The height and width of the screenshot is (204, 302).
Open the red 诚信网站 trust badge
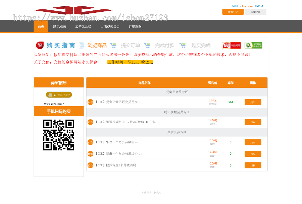231,45
